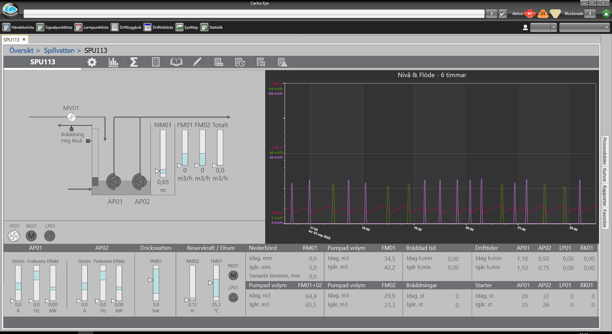Click the MV01 valve symbol
612x334 pixels.
71,117
